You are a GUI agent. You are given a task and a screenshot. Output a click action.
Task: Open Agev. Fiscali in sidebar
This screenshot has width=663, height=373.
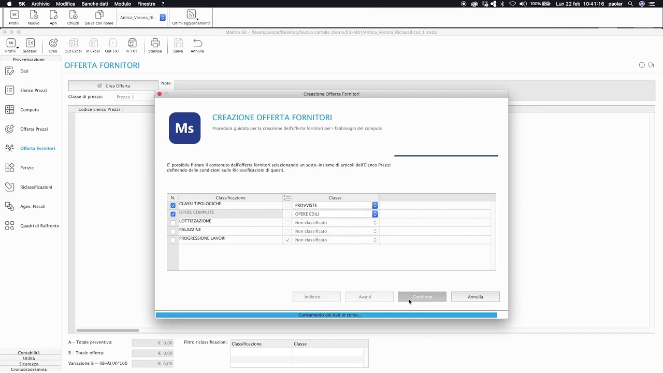pyautogui.click(x=33, y=206)
